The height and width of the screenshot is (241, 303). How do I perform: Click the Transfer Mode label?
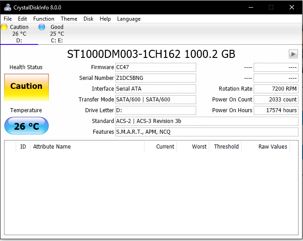tap(96, 100)
